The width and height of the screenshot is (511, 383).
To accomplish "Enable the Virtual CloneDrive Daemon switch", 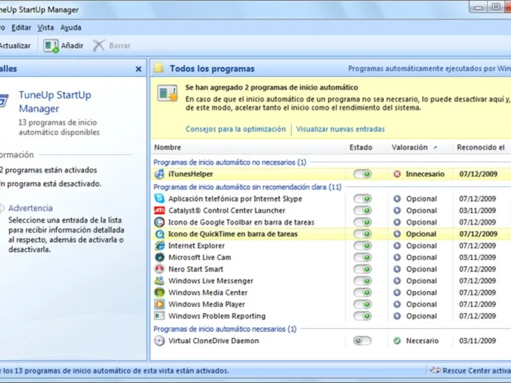I will (x=362, y=341).
